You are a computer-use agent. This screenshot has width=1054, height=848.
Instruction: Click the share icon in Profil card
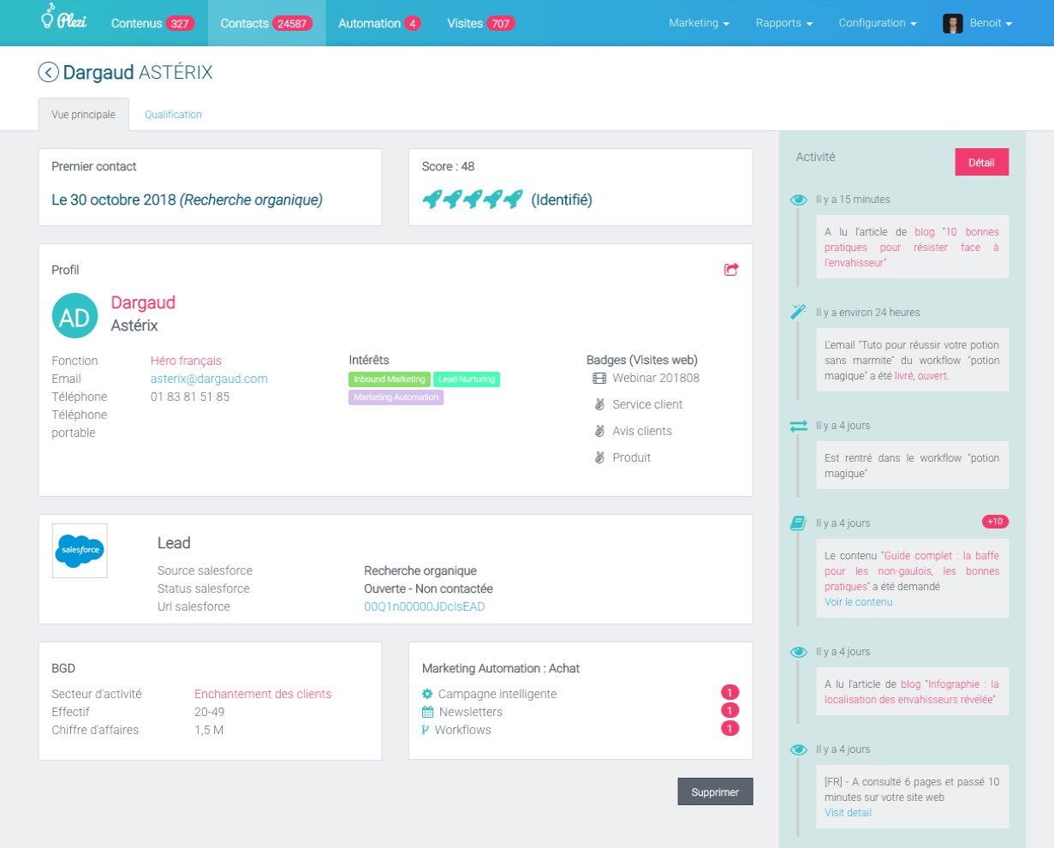(731, 270)
